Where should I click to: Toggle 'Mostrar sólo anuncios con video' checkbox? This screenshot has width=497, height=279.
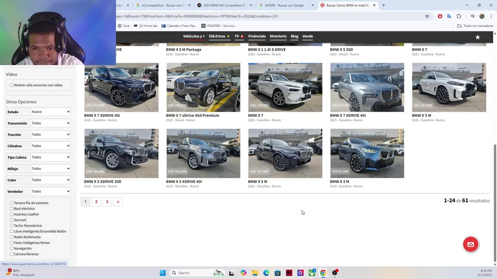pyautogui.click(x=12, y=85)
